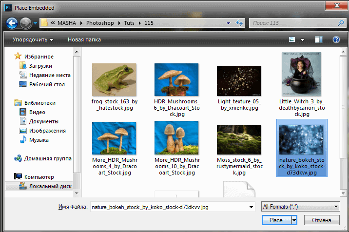Expand the Place button dropdown arrow
The height and width of the screenshot is (232, 349).
coord(294,220)
